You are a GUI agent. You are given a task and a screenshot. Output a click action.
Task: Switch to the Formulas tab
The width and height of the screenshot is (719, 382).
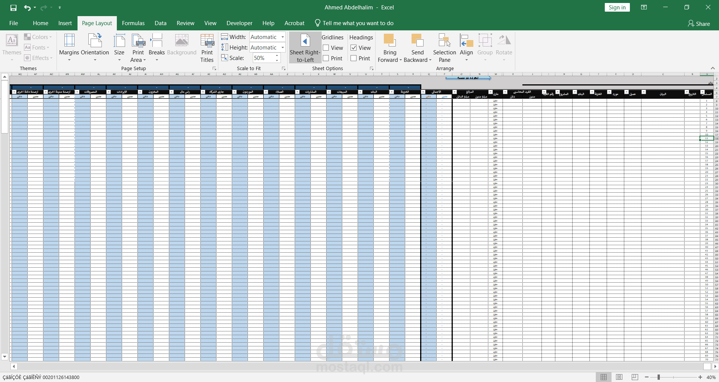(x=133, y=23)
